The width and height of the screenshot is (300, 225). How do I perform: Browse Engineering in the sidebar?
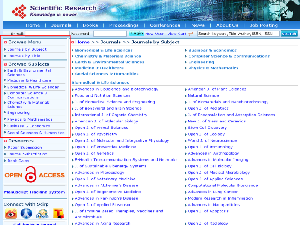[x=18, y=112]
